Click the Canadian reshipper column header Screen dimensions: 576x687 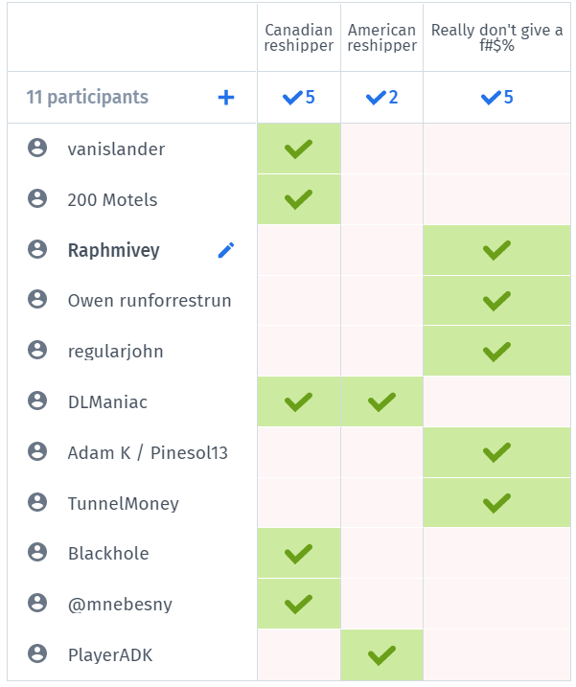click(299, 38)
